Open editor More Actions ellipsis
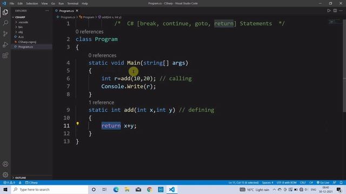 [x=341, y=11]
